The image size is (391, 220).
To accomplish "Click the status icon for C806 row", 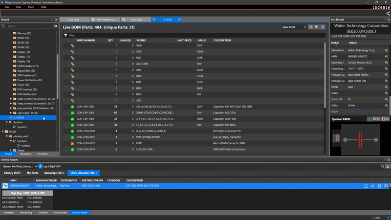I will click(x=72, y=45).
